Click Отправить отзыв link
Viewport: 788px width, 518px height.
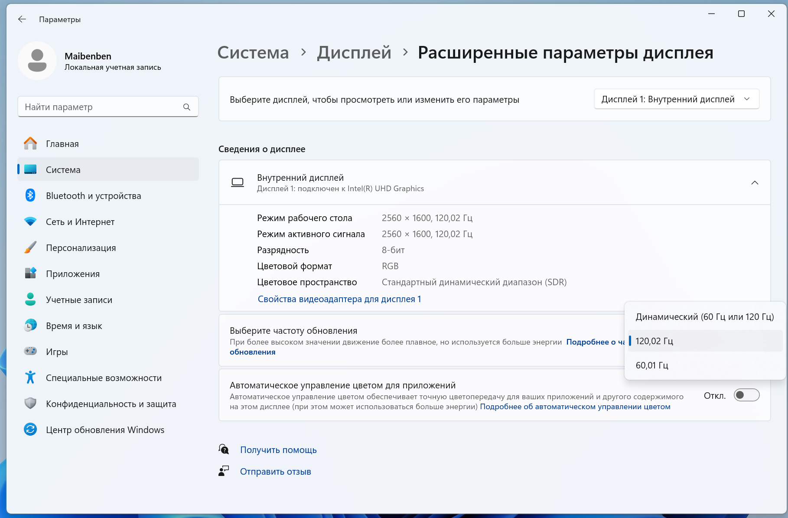(x=276, y=472)
